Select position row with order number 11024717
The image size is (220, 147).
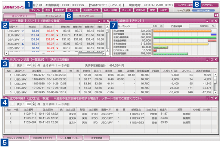pos(109,75)
